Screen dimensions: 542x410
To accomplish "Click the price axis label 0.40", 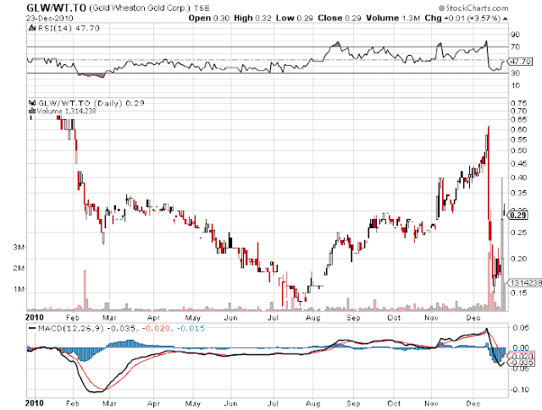I will coord(518,178).
